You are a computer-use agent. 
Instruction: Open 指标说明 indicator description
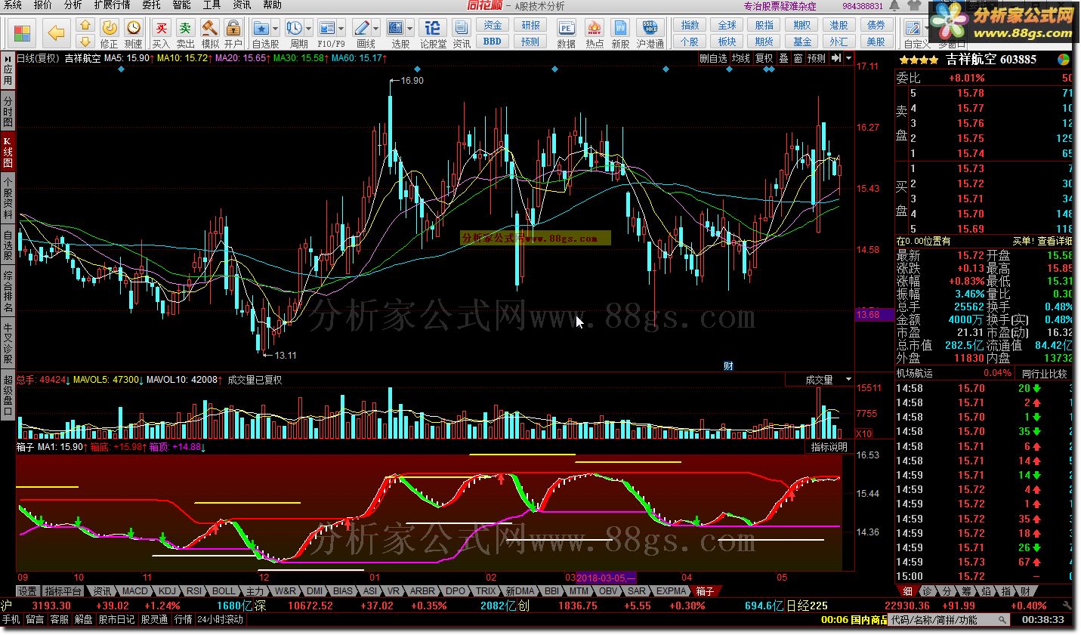pyautogui.click(x=829, y=447)
